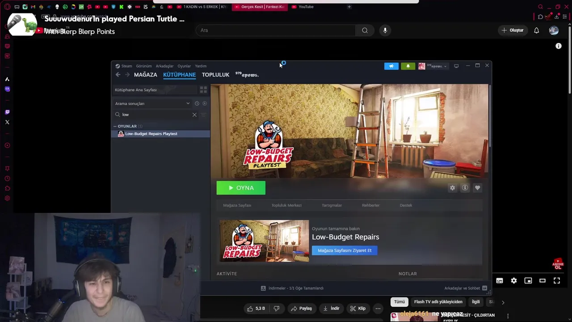Dislike the YouTube video
572x322 pixels.
pos(277,309)
